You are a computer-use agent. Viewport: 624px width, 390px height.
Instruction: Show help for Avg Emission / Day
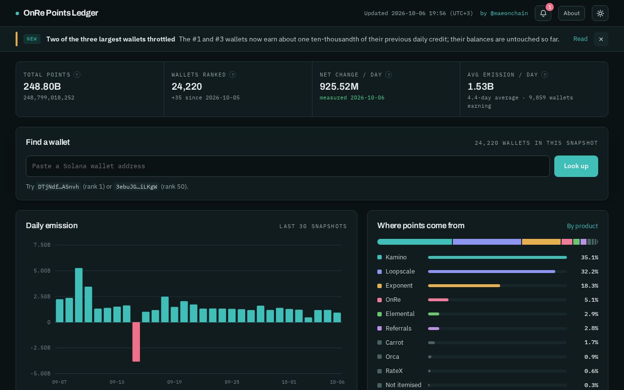click(x=545, y=75)
